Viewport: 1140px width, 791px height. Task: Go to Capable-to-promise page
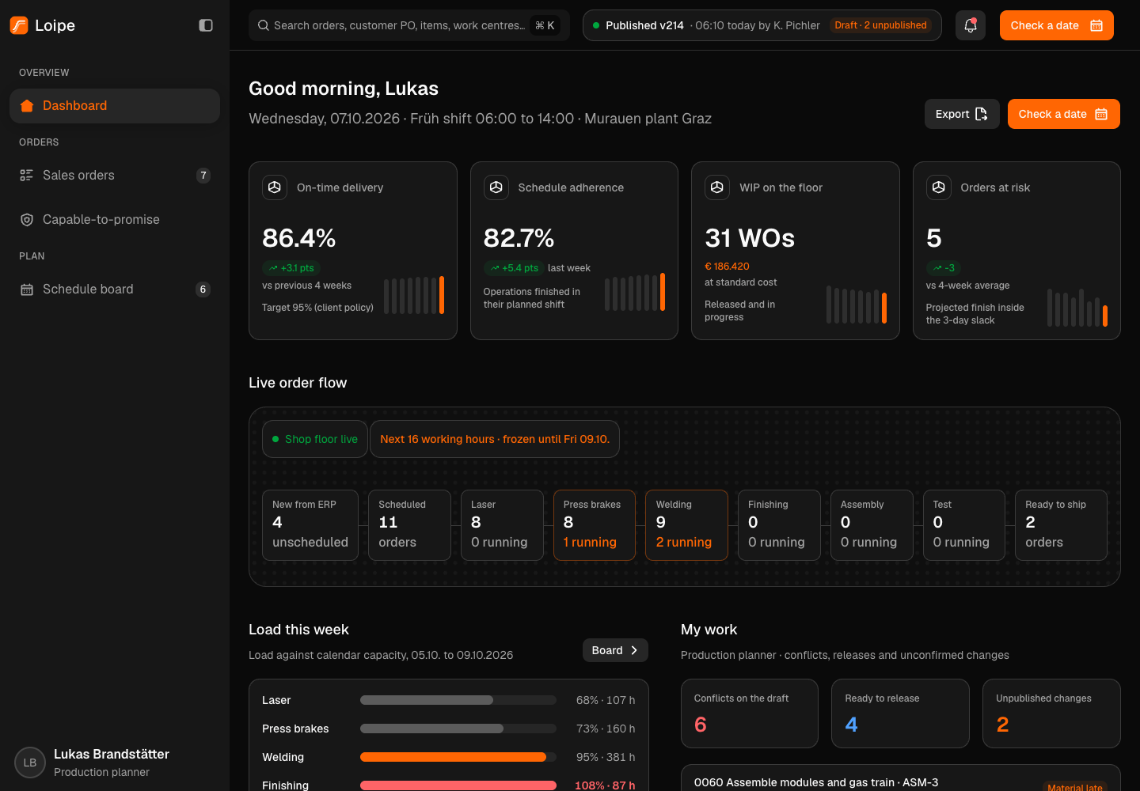coord(115,220)
